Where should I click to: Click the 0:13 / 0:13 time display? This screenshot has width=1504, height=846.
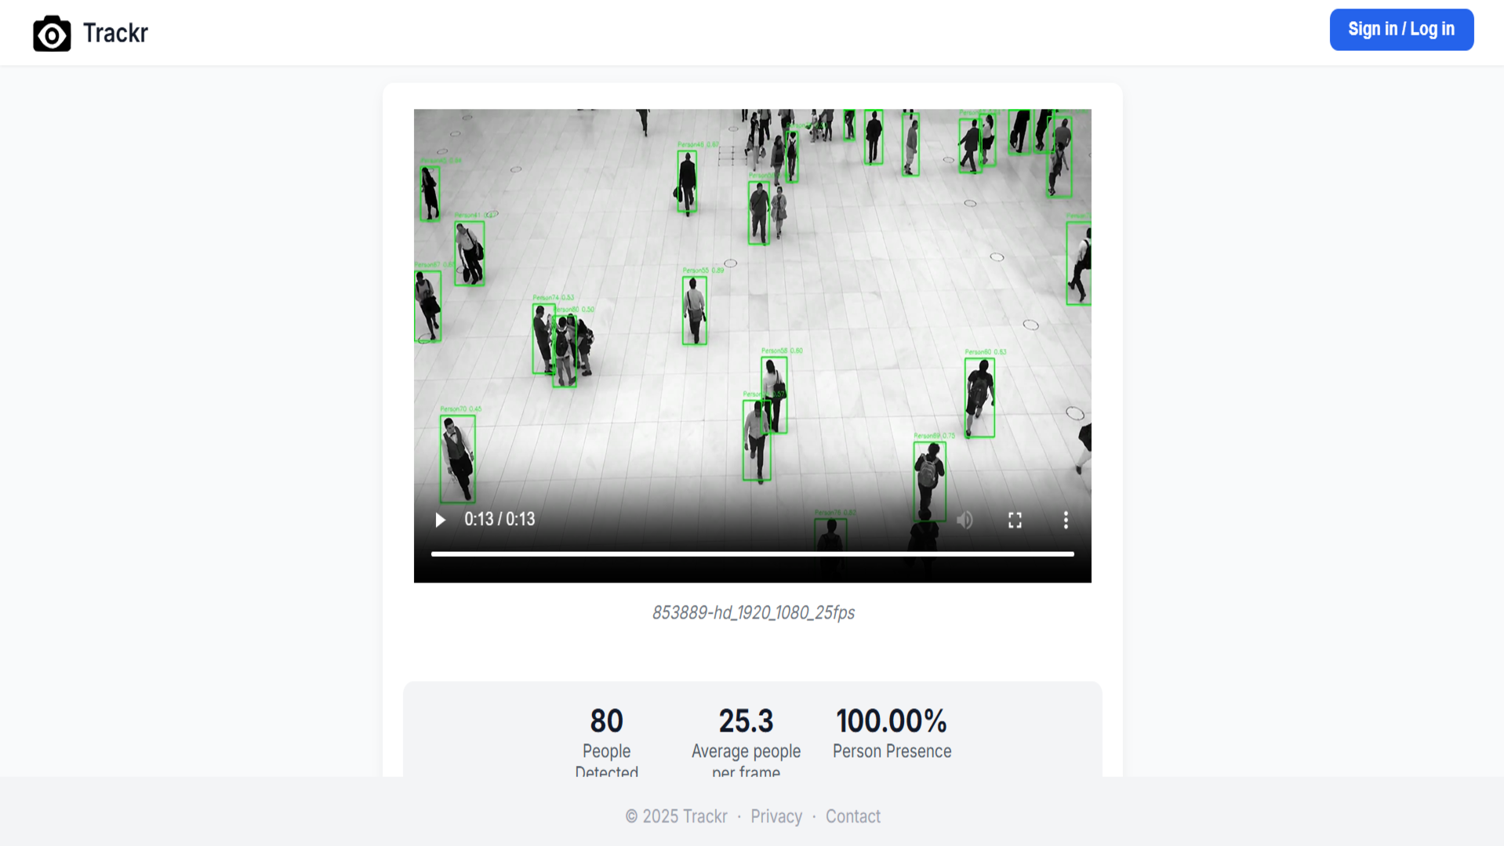(500, 519)
